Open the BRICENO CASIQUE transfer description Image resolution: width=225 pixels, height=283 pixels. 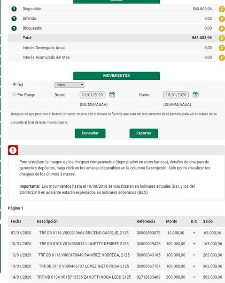point(84,233)
